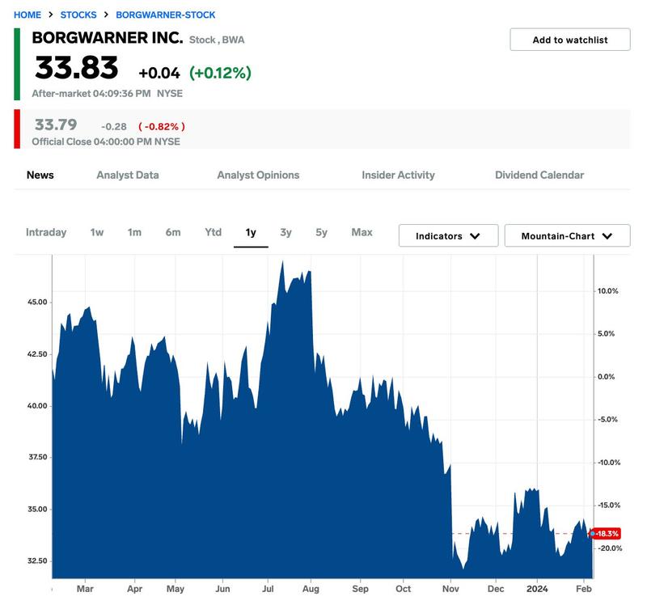This screenshot has height=605, width=647.
Task: Click the (+0.12%) change value
Action: 220,73
